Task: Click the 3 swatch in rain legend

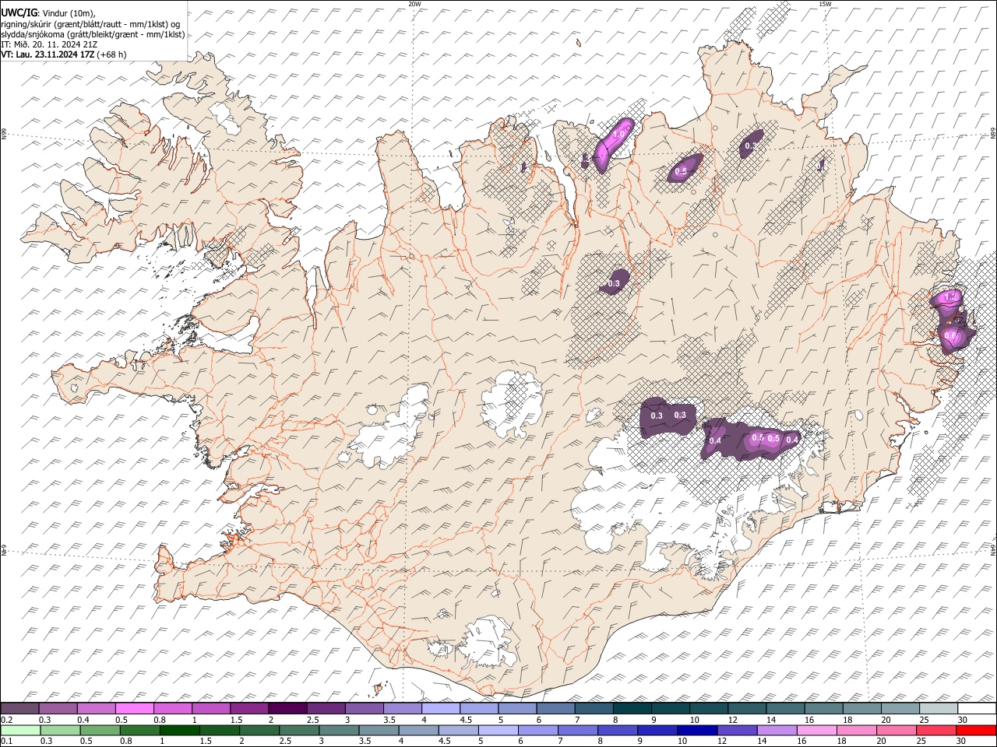Action: [x=339, y=730]
